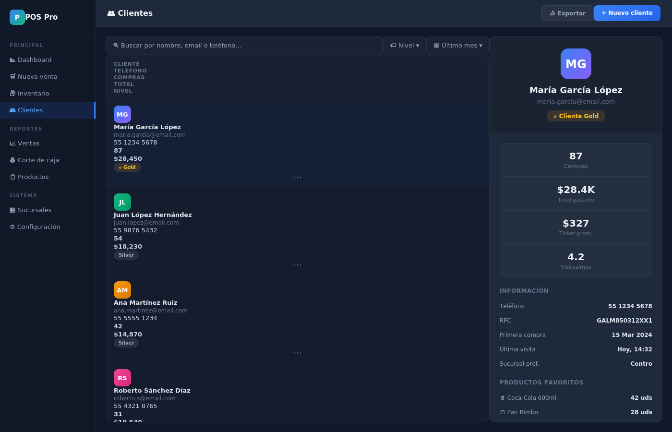This screenshot has width=672, height=432.
Task: Select the Nueva venta icon
Action: [12, 76]
